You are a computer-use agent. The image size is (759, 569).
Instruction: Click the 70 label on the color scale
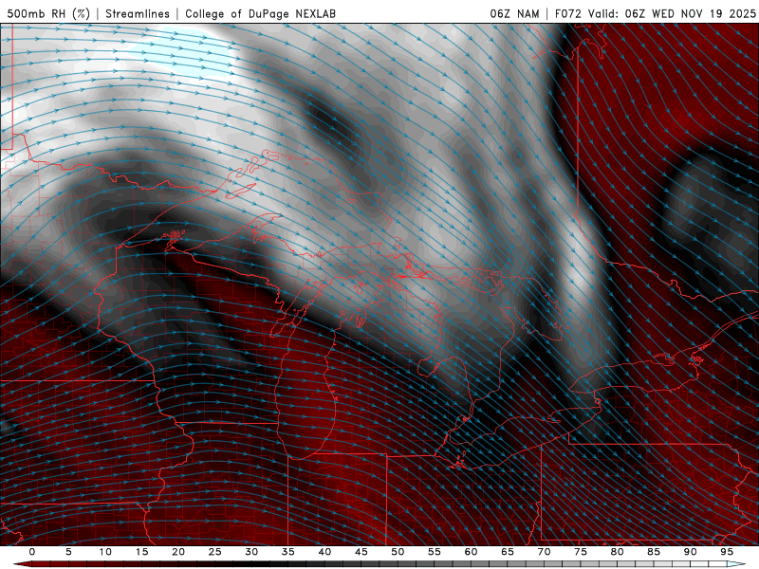[x=544, y=552]
